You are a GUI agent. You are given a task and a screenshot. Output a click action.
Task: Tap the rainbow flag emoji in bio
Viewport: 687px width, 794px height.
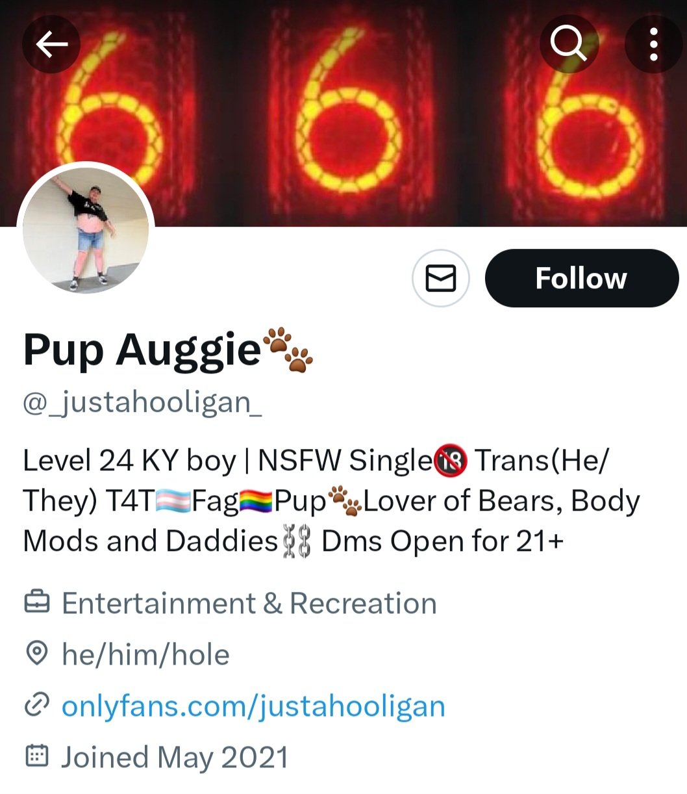click(256, 502)
